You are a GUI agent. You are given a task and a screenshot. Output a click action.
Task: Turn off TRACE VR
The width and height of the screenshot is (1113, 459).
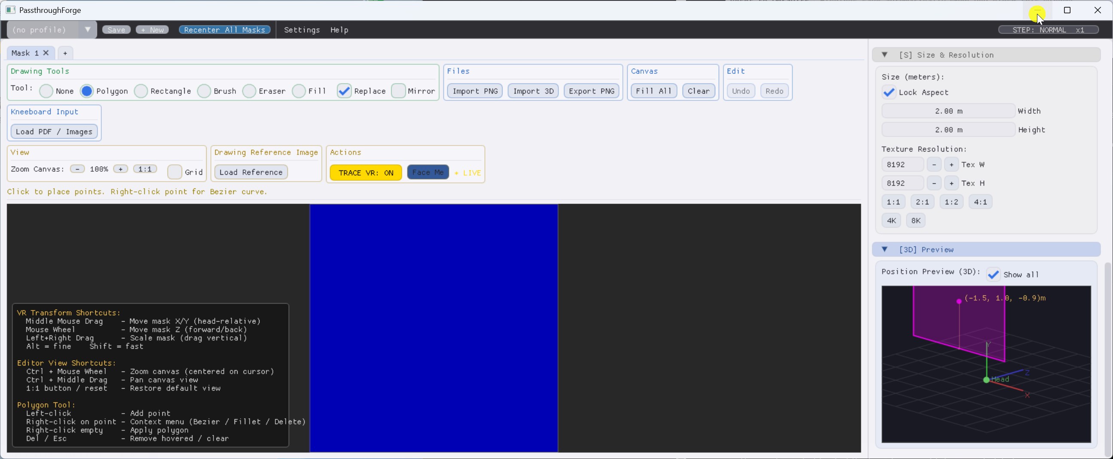point(365,172)
